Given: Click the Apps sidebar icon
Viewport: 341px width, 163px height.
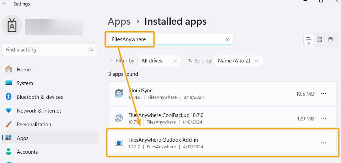Looking at the screenshot, I should (x=9, y=138).
